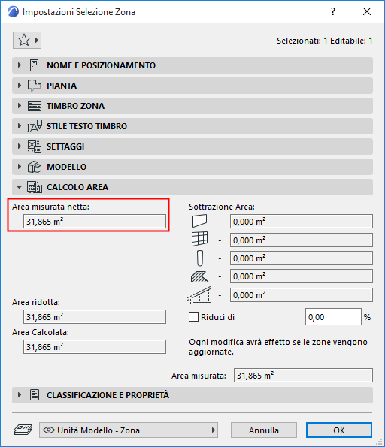The width and height of the screenshot is (385, 447).
Task: Click the Classificazione e Proprietà list icon
Action: (x=35, y=395)
